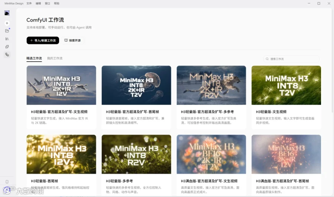Select title H3轻量版-文生视频
This screenshot has height=197, width=334.
tap(271, 112)
